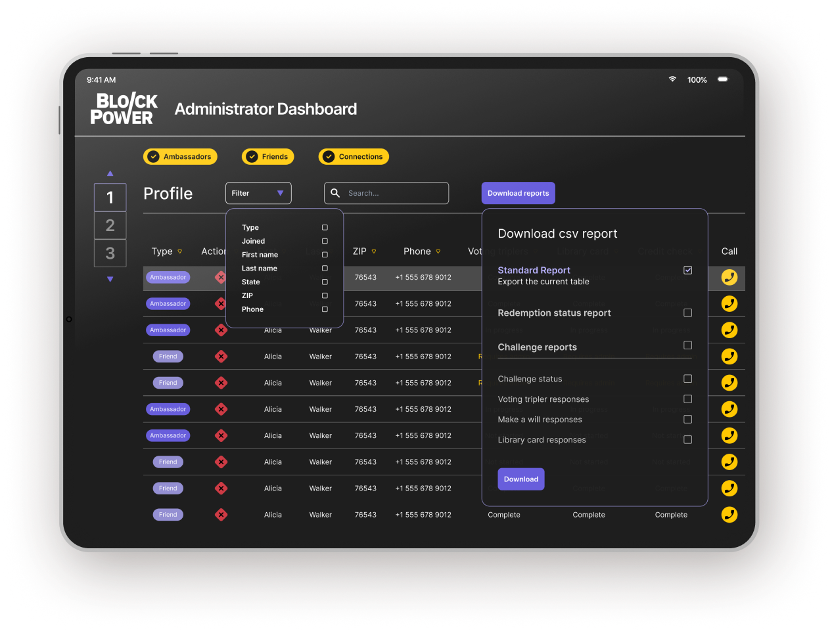832x631 pixels.
Task: Click the Block Power logo
Action: pos(124,109)
